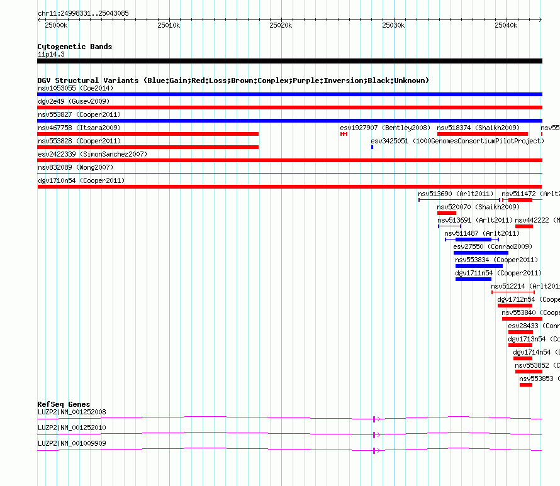Click the RefSeq Genes track title
The height and width of the screenshot is (486, 560).
coord(64,404)
